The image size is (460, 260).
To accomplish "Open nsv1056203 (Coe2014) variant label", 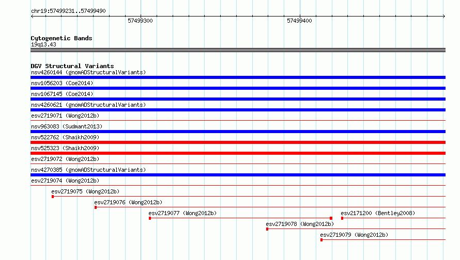I will [x=62, y=83].
